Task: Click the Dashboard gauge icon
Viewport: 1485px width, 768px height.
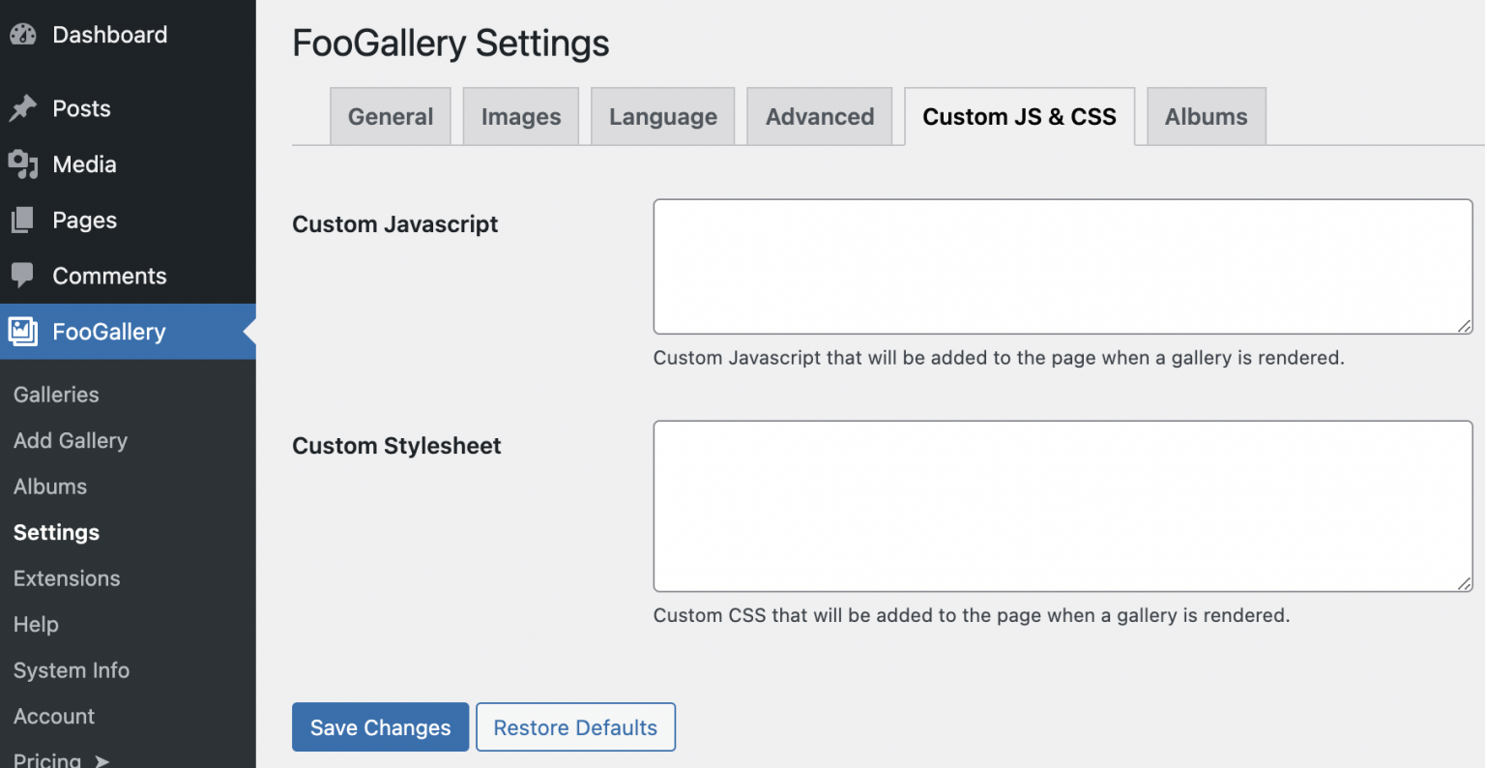Action: point(23,35)
